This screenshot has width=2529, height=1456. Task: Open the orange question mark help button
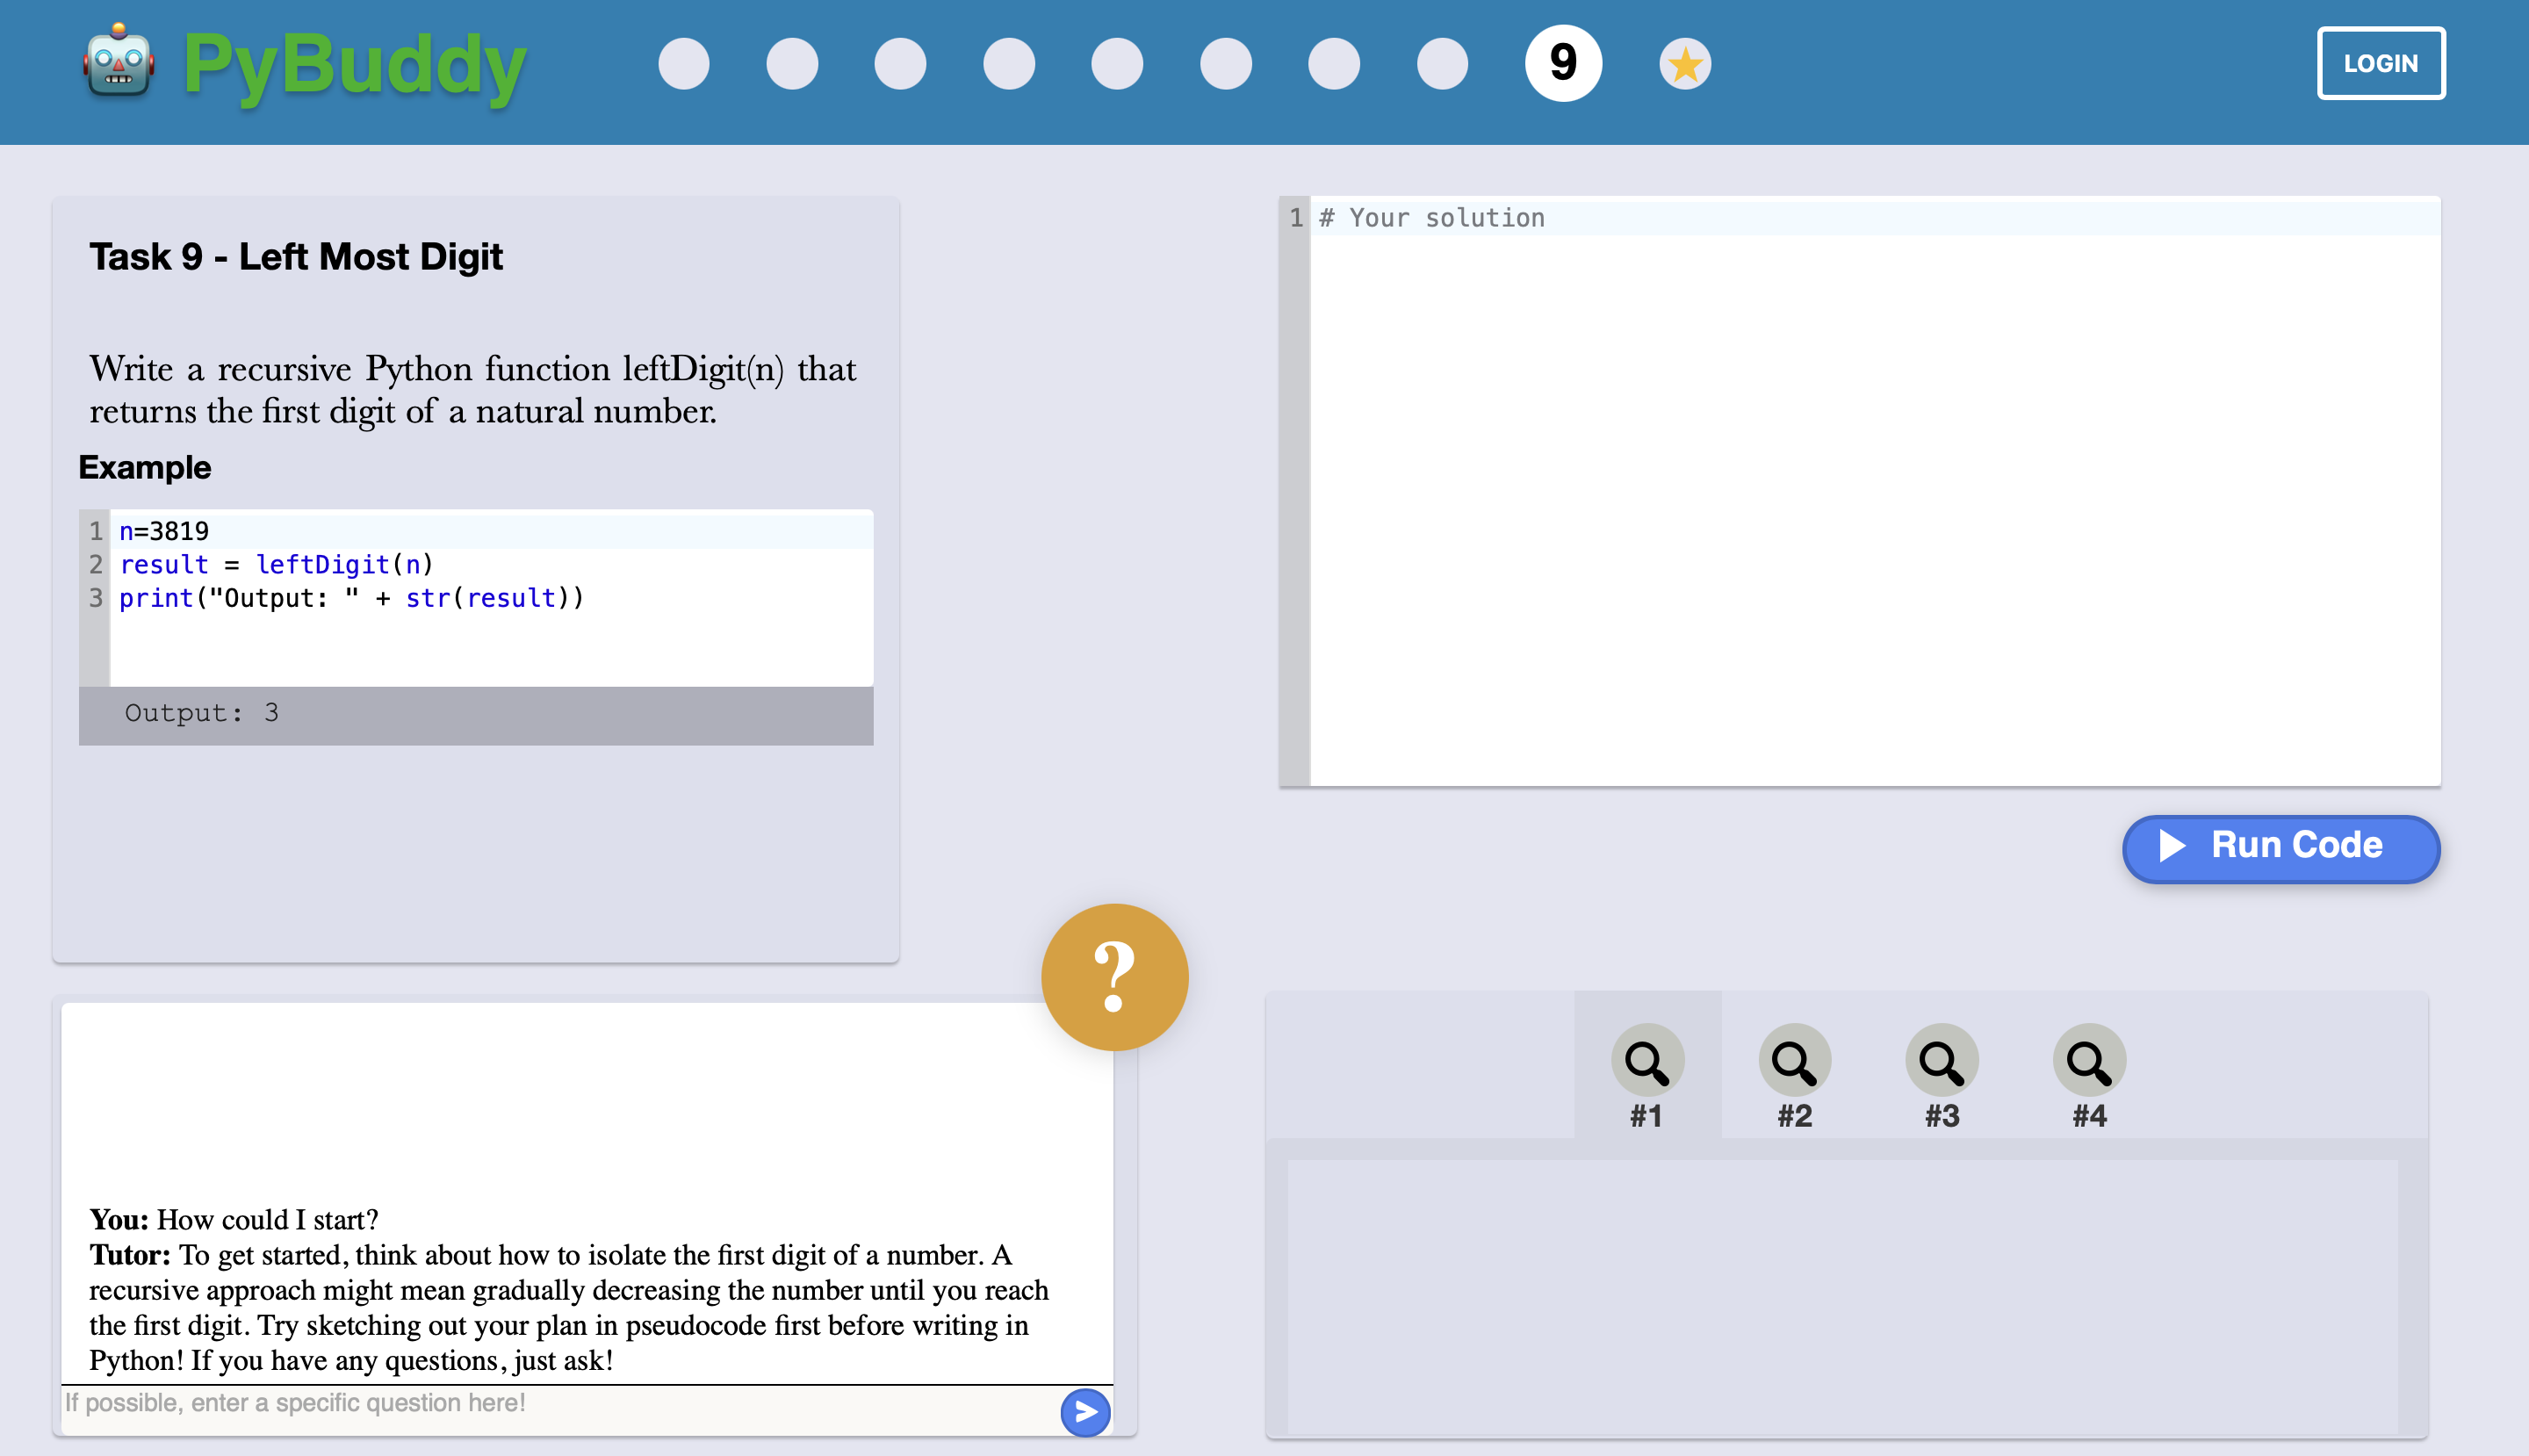[x=1114, y=977]
